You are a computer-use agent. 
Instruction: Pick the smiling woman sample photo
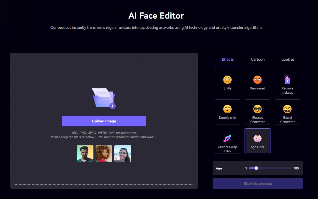coord(123,153)
